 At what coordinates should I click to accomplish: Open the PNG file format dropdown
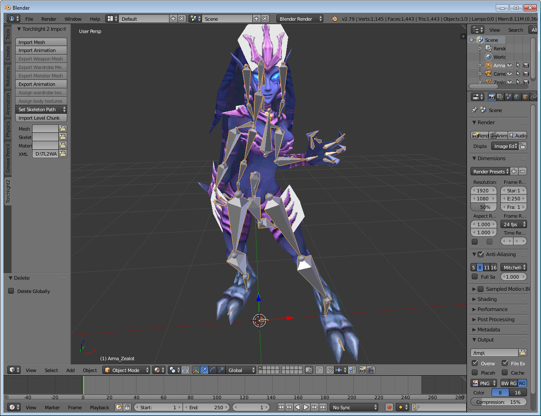pos(484,383)
